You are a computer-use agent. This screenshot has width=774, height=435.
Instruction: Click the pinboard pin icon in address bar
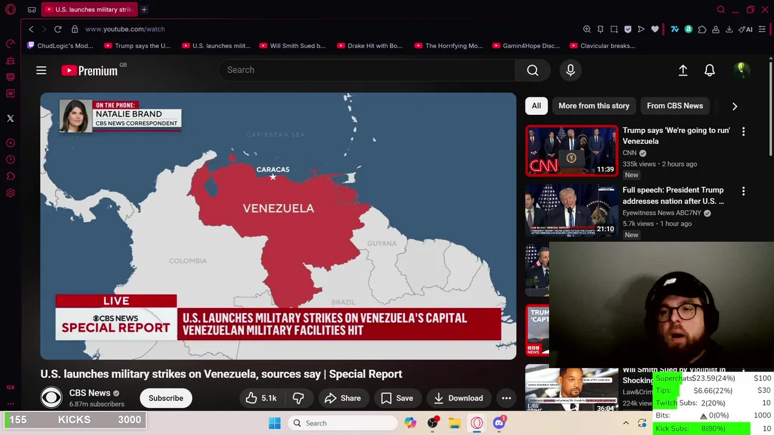coord(600,29)
